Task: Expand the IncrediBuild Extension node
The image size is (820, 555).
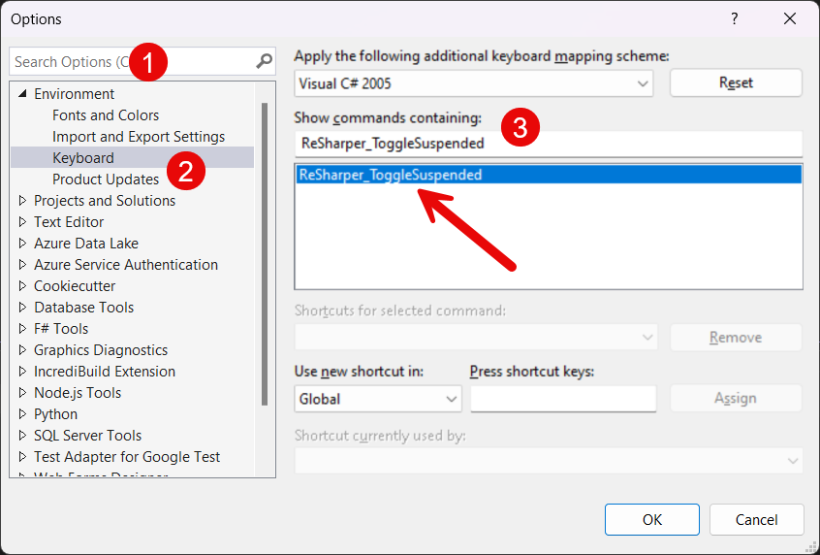Action: (22, 372)
